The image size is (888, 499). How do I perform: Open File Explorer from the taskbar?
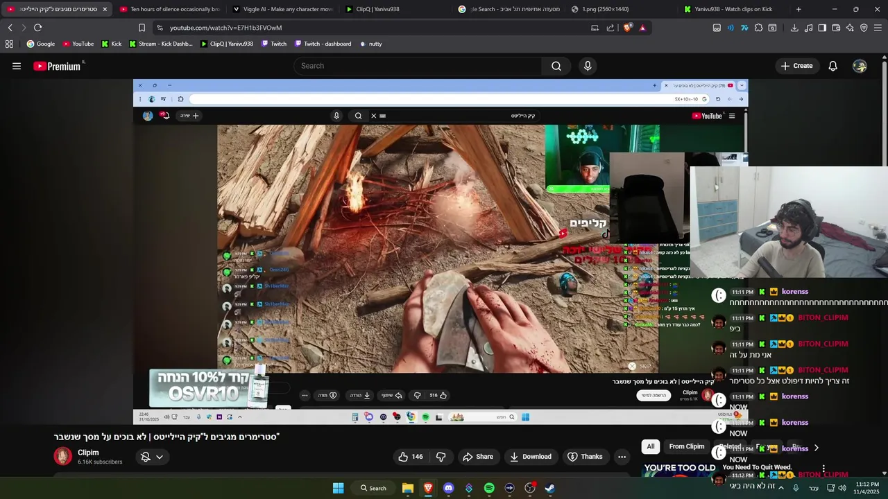pyautogui.click(x=408, y=488)
